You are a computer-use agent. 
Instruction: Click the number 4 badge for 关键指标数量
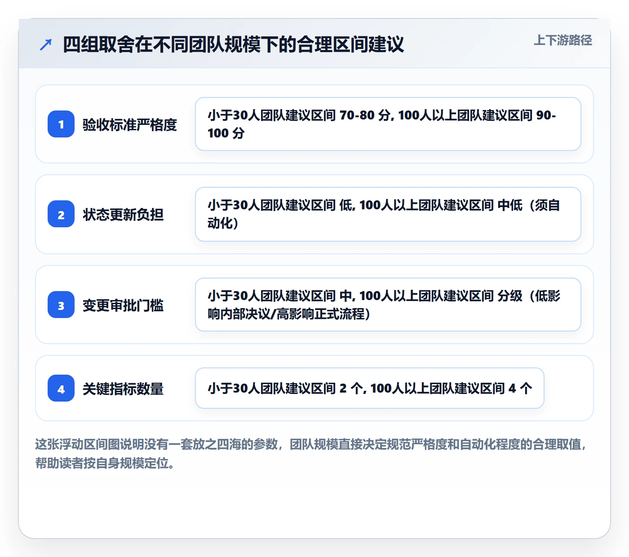point(61,388)
